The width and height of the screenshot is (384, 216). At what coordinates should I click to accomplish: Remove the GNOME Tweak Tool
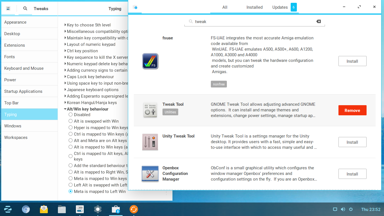pos(352,111)
